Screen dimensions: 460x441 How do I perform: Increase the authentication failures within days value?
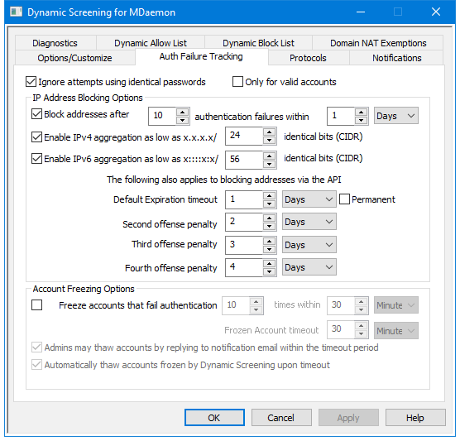coord(362,113)
